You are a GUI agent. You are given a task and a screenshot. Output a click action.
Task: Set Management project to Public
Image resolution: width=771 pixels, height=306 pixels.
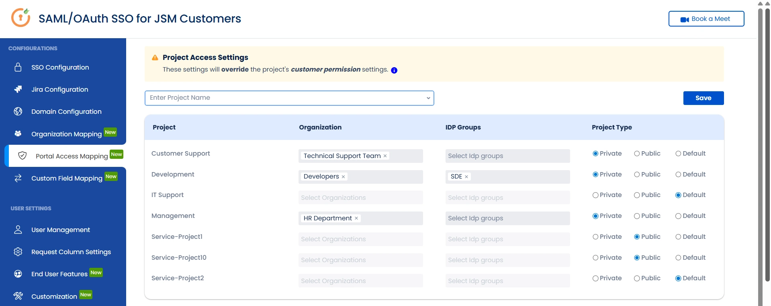click(x=637, y=216)
